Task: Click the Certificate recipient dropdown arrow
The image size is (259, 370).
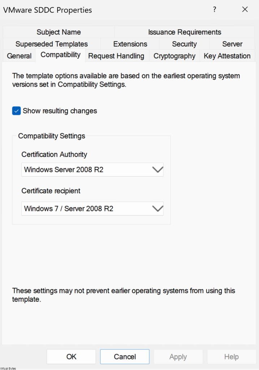Action: (157, 208)
